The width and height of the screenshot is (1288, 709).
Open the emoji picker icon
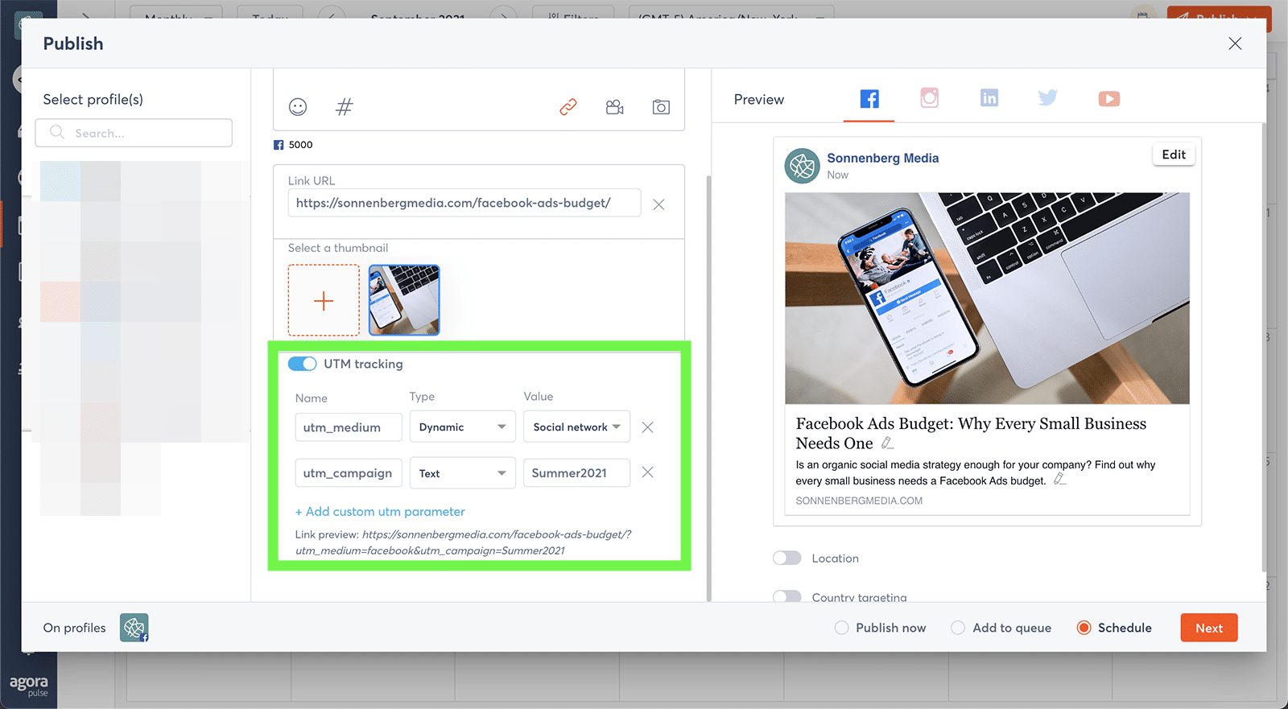coord(298,107)
